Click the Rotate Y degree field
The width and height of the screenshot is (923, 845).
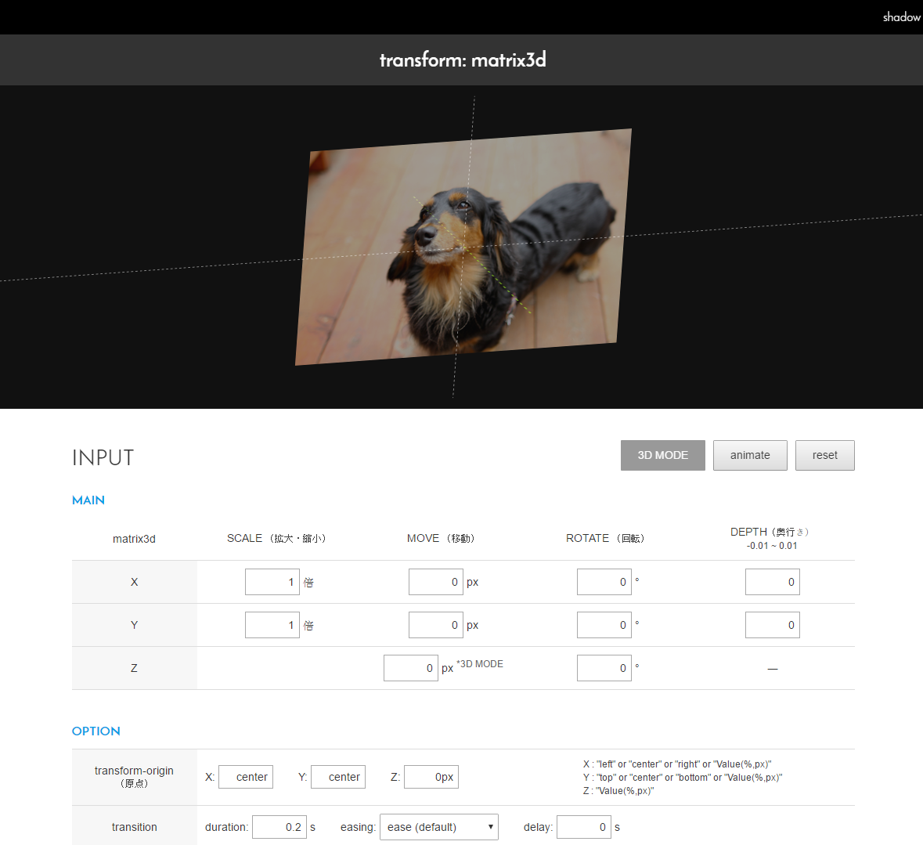pyautogui.click(x=604, y=625)
